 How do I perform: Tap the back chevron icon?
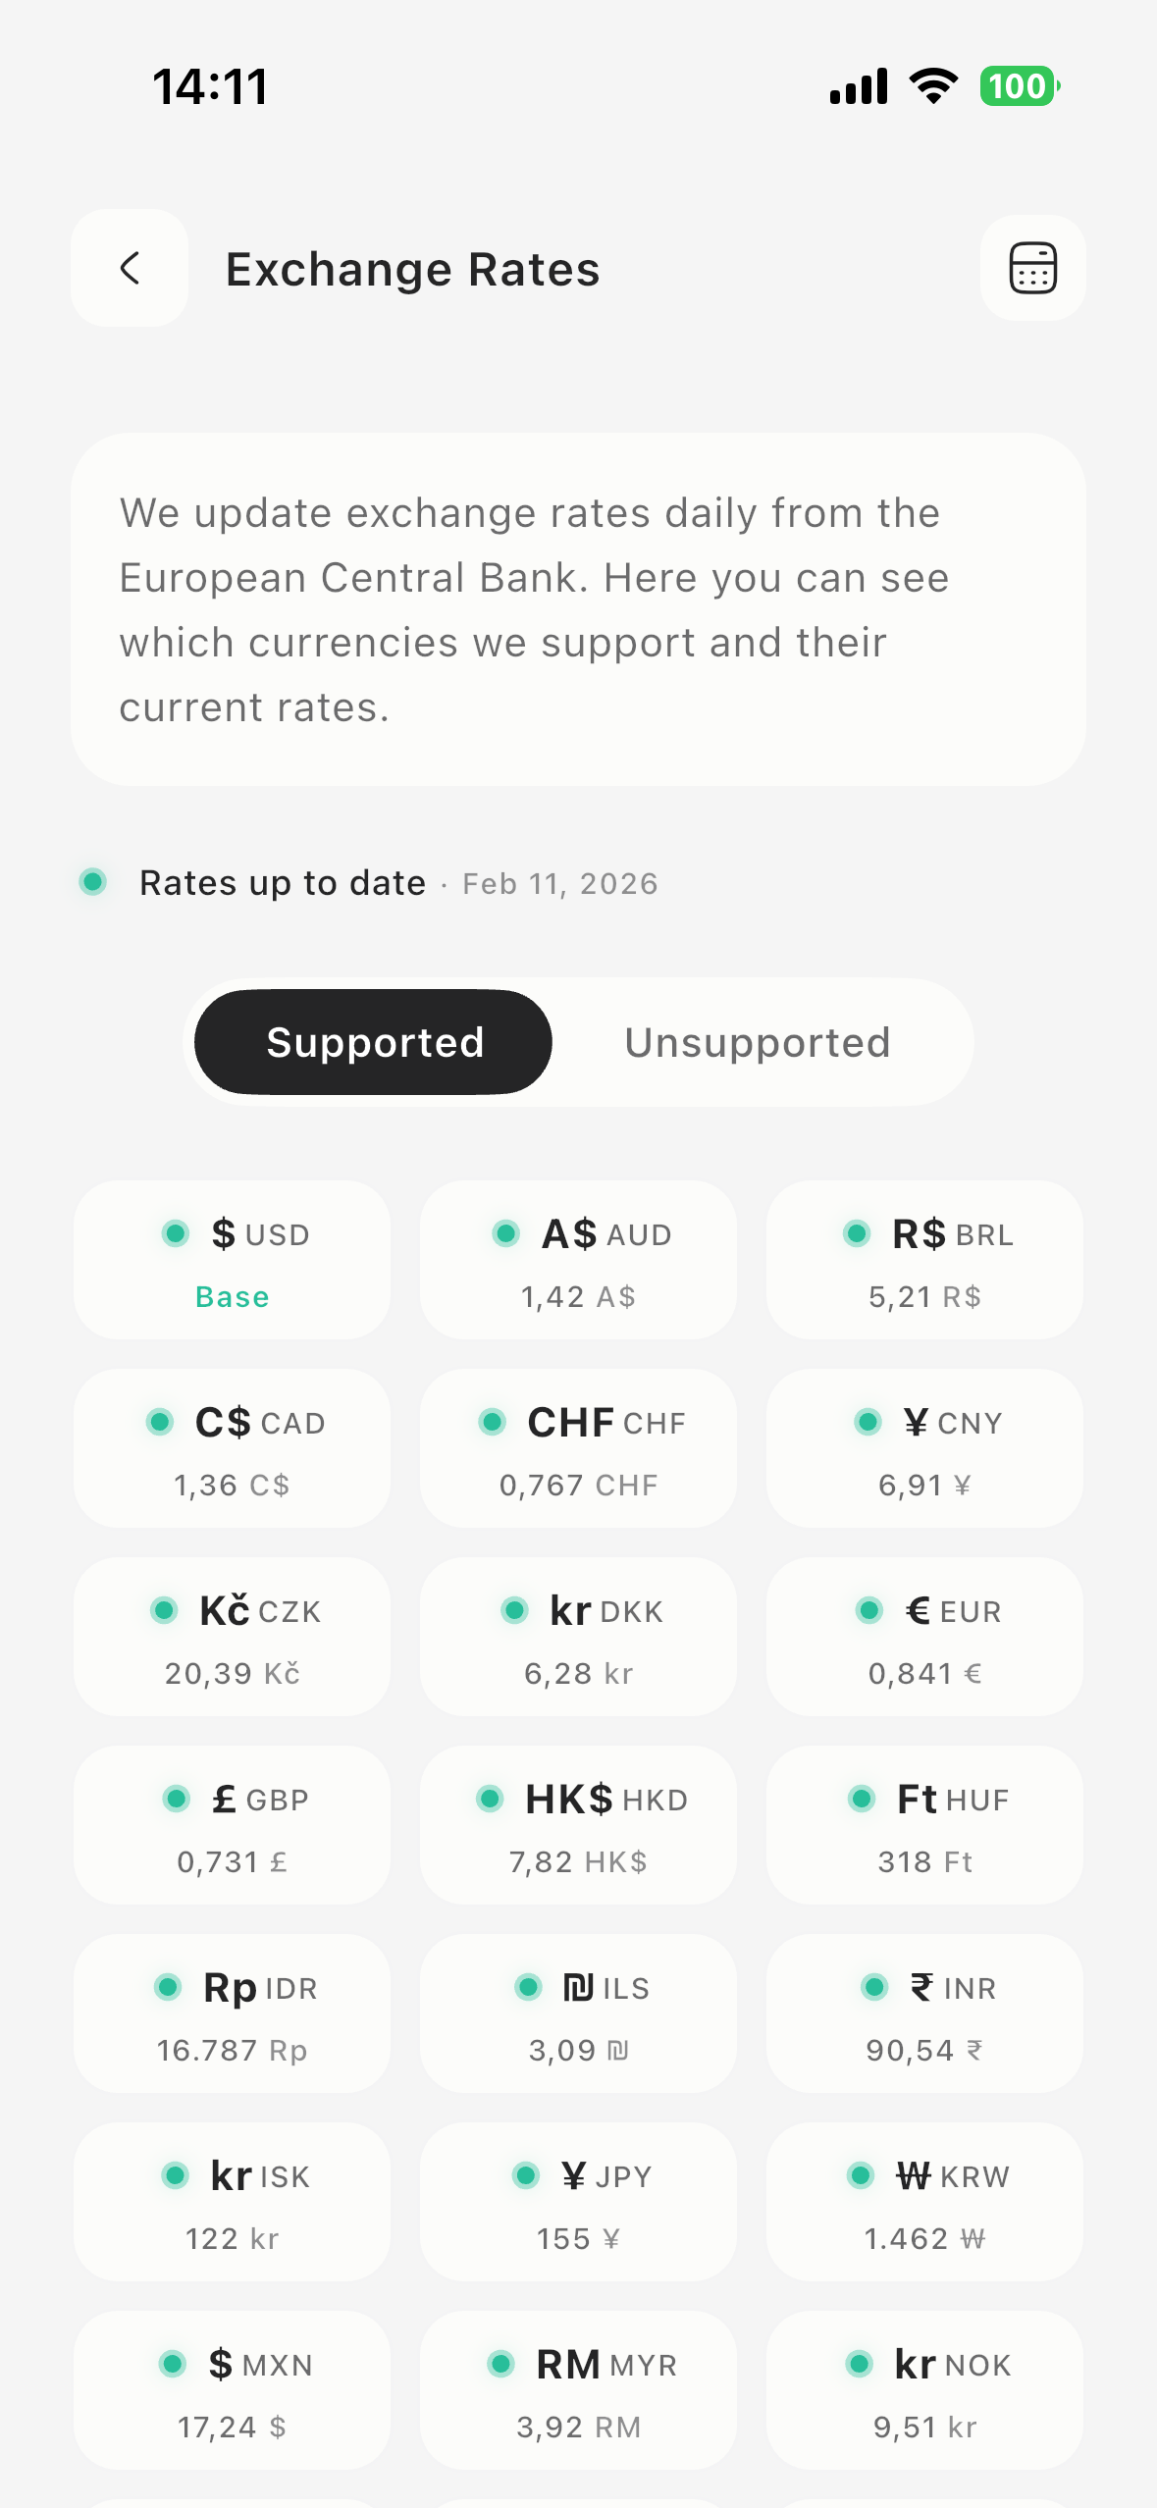coord(130,268)
